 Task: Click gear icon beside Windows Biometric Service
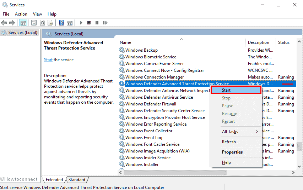click(x=121, y=57)
